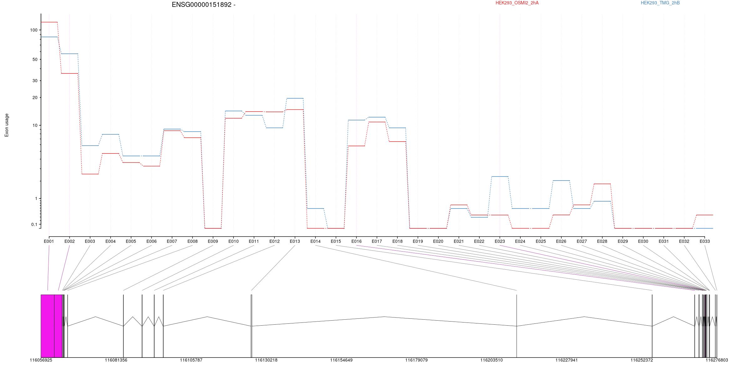751x375 pixels.
Task: Click the y-axis tick label 50
Action: point(35,59)
